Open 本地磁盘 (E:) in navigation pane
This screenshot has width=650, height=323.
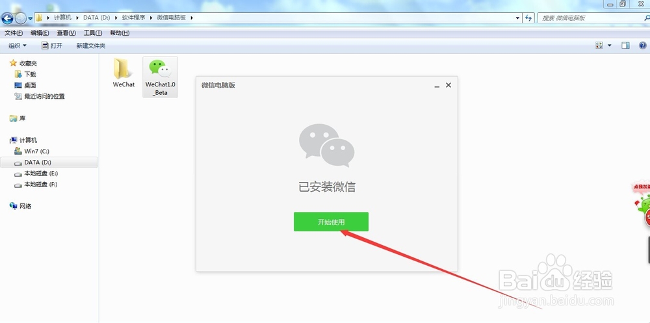pyautogui.click(x=36, y=174)
